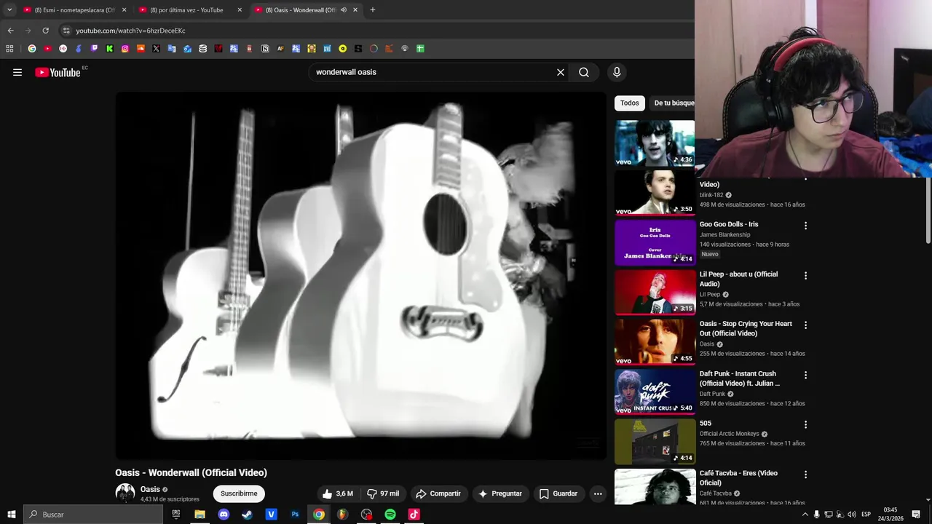The width and height of the screenshot is (932, 524).
Task: Run search with magnifier button
Action: click(x=584, y=72)
